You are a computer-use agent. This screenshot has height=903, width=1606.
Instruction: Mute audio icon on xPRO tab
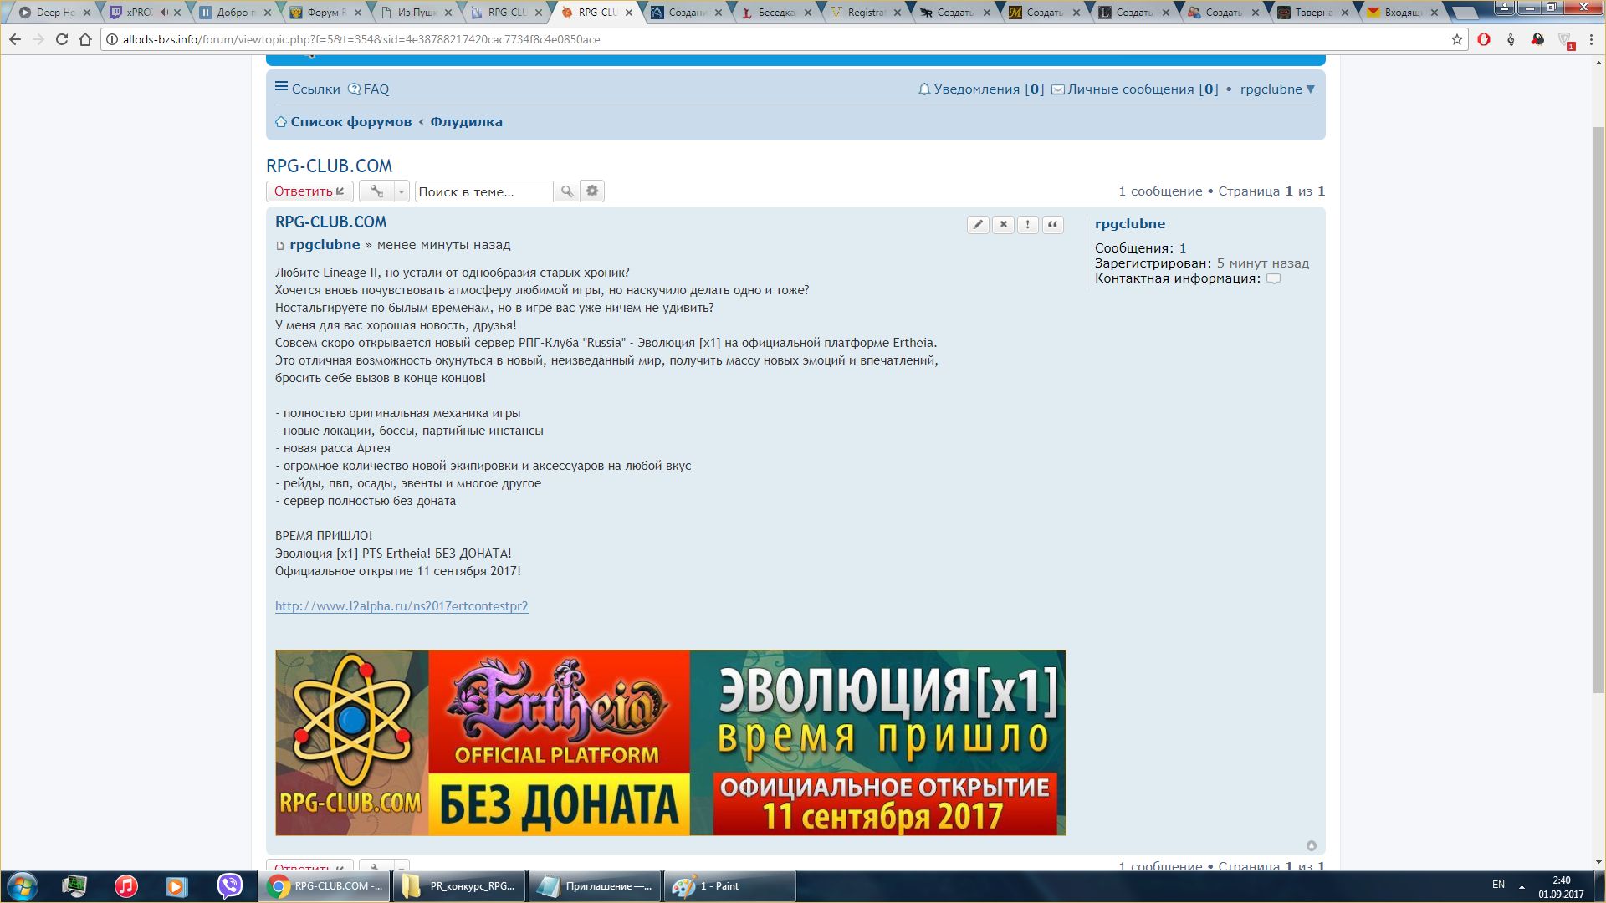pyautogui.click(x=164, y=13)
